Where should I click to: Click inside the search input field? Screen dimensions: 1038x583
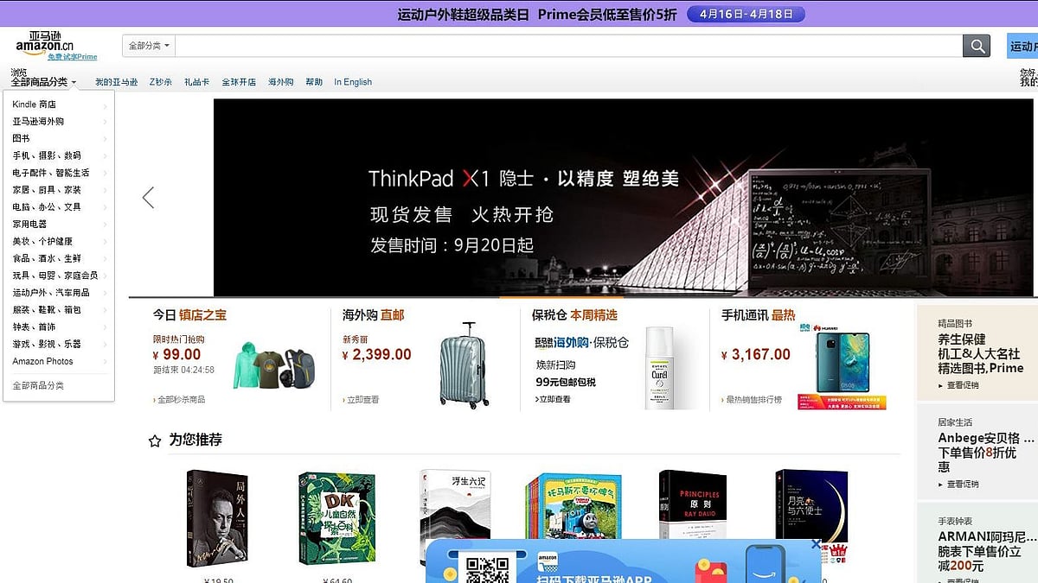click(562, 46)
